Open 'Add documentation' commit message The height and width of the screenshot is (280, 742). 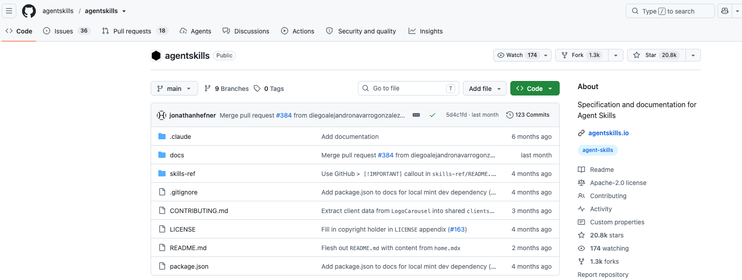tap(350, 137)
